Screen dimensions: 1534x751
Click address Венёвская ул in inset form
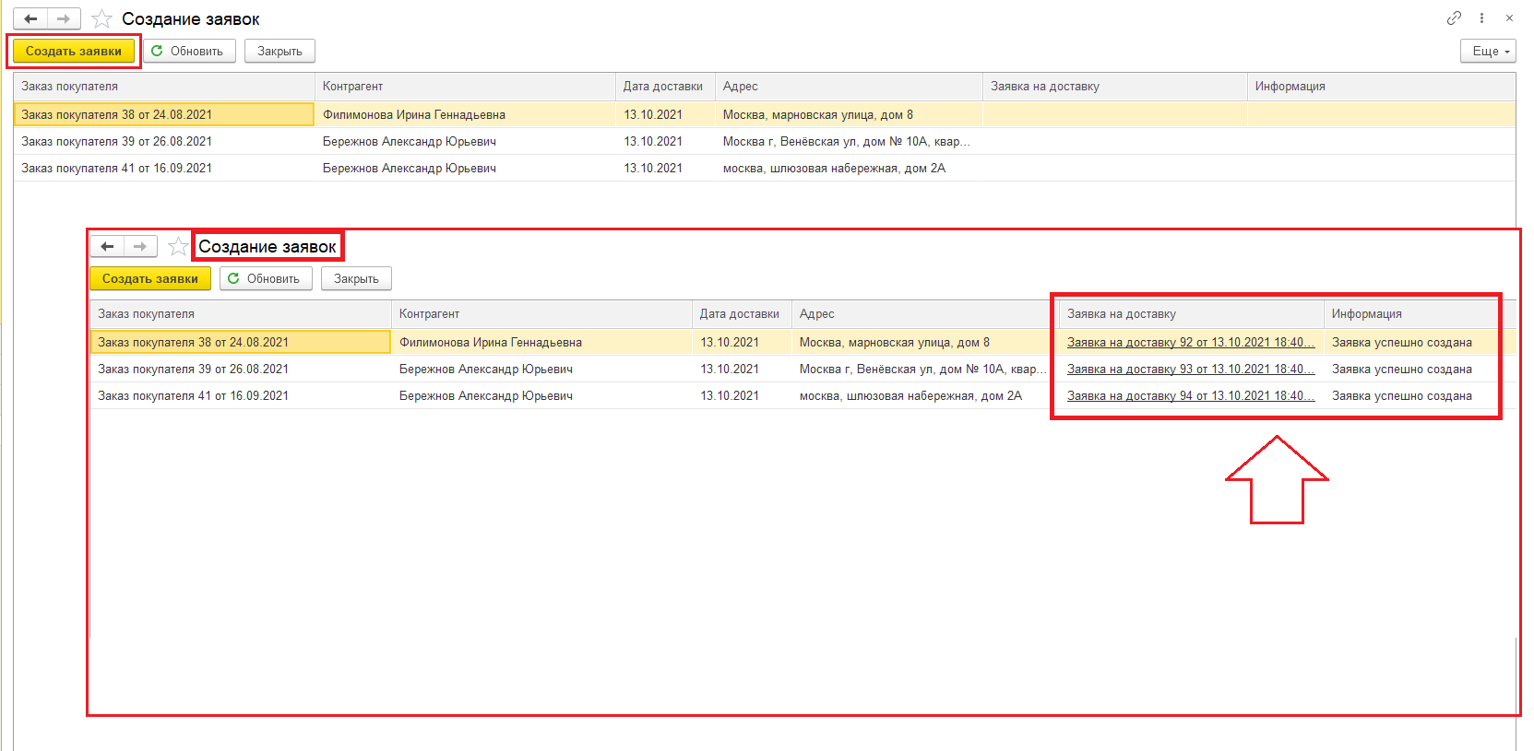pyautogui.click(x=922, y=369)
